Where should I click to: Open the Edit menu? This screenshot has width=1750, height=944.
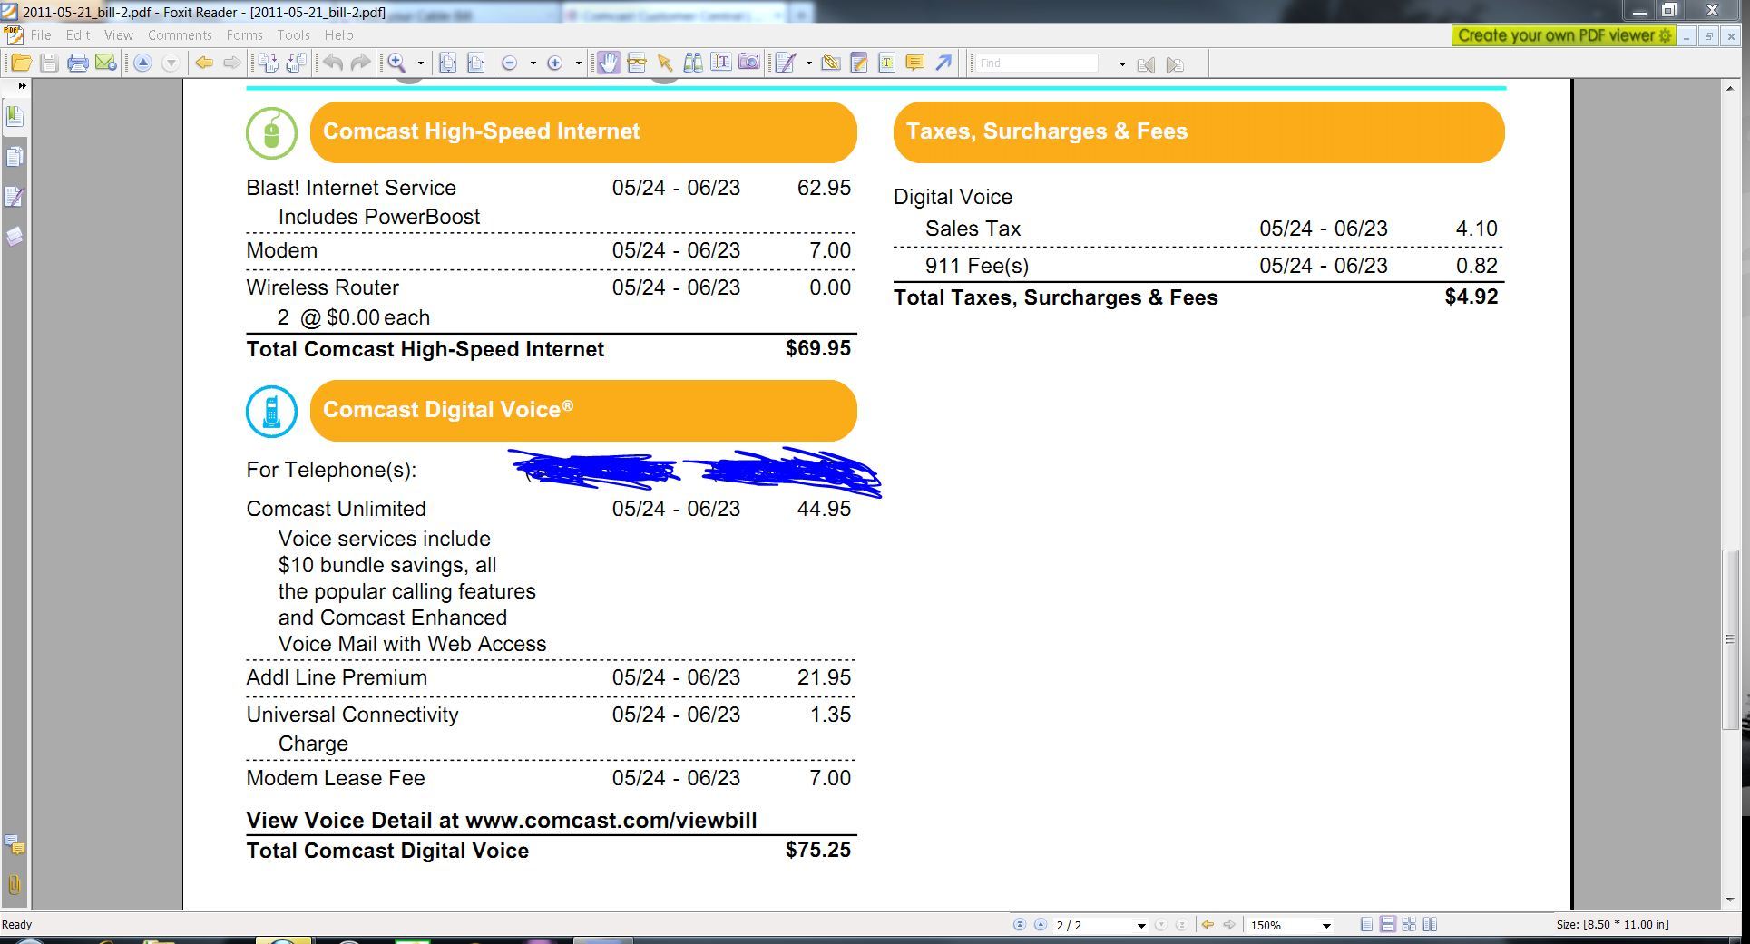78,35
